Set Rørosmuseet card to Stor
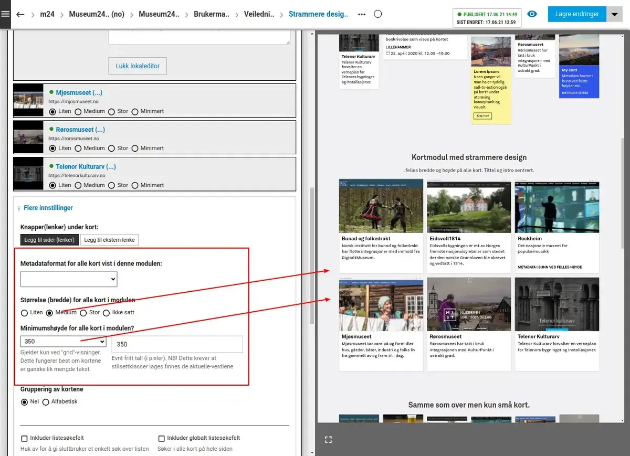The height and width of the screenshot is (456, 630). pyautogui.click(x=112, y=149)
